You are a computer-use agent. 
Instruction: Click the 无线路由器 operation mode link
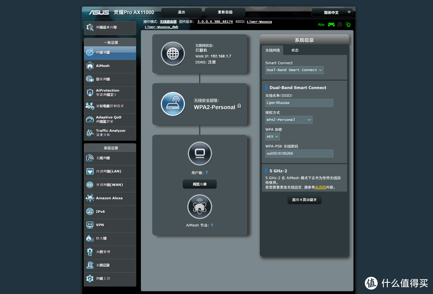(168, 22)
